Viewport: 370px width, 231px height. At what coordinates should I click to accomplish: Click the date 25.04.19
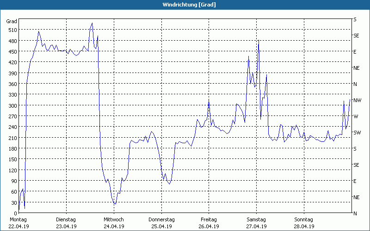pyautogui.click(x=161, y=226)
